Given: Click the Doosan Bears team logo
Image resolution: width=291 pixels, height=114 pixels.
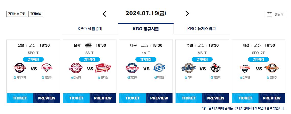Looking at the screenshot, I should [x=20, y=69].
